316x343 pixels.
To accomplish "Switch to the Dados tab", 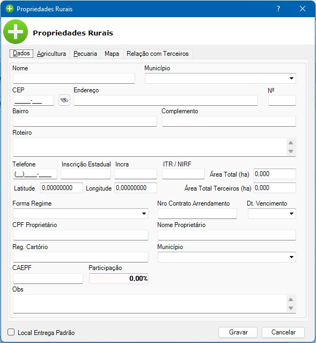I will [x=21, y=53].
